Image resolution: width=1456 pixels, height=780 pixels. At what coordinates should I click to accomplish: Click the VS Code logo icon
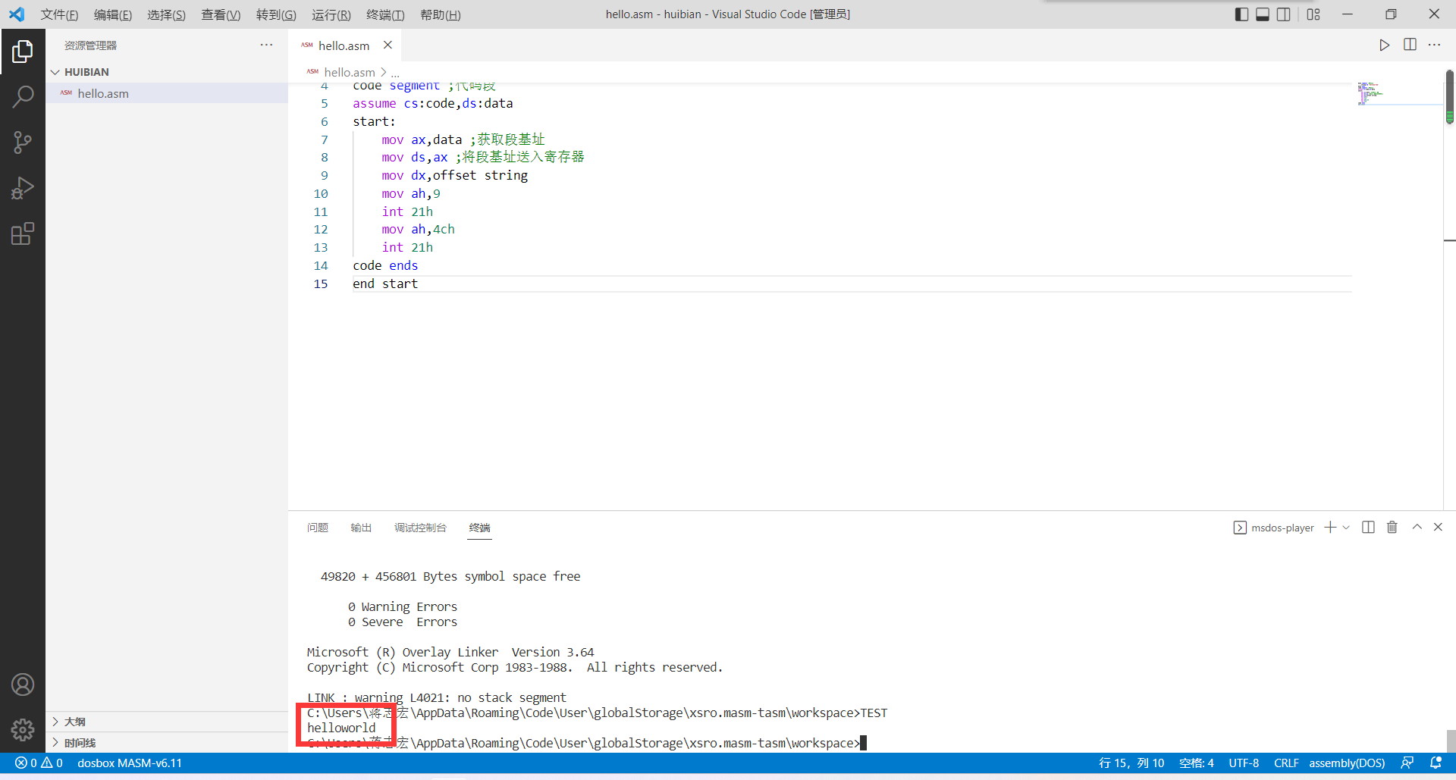tap(17, 14)
